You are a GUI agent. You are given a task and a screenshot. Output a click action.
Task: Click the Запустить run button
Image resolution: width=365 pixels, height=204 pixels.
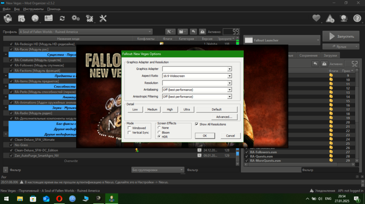pos(341,36)
